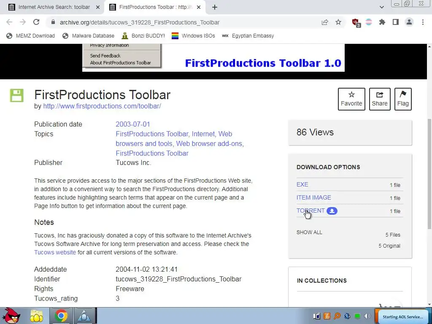Screen dimensions: 432x324
Task: Click the Favorite star button
Action: 351,99
